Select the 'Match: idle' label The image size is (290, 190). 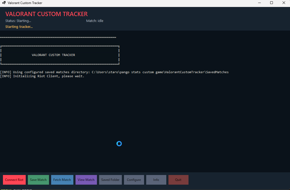(95, 21)
